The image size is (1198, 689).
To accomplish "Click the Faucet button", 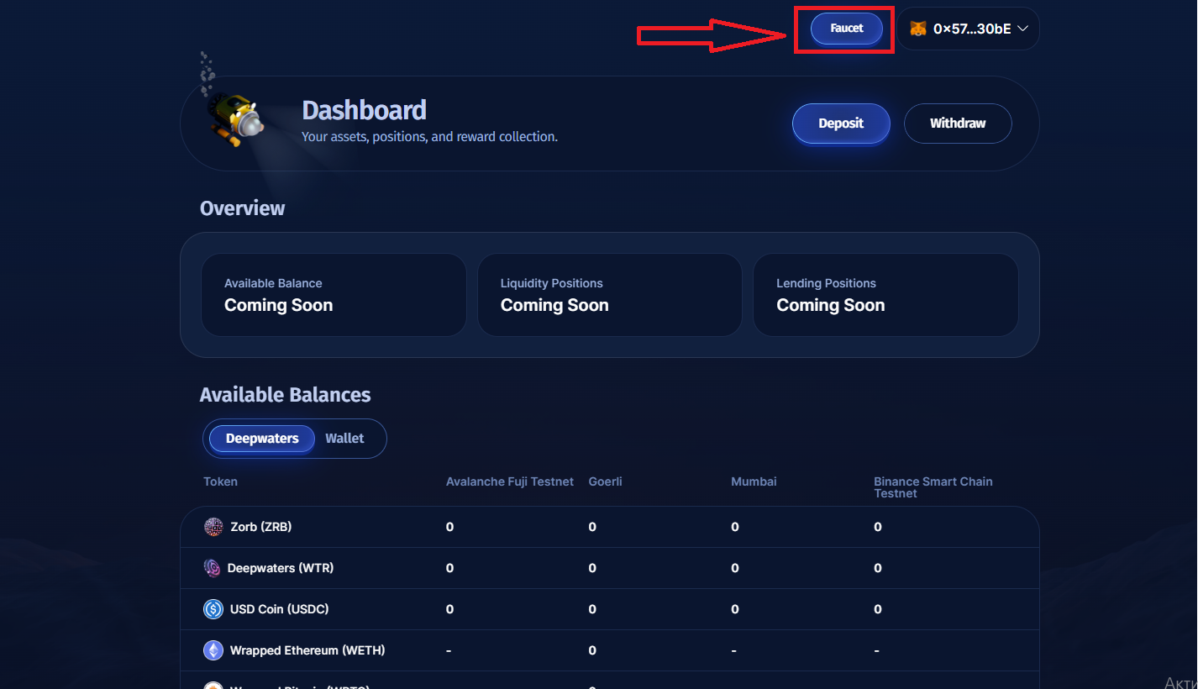I will (846, 29).
